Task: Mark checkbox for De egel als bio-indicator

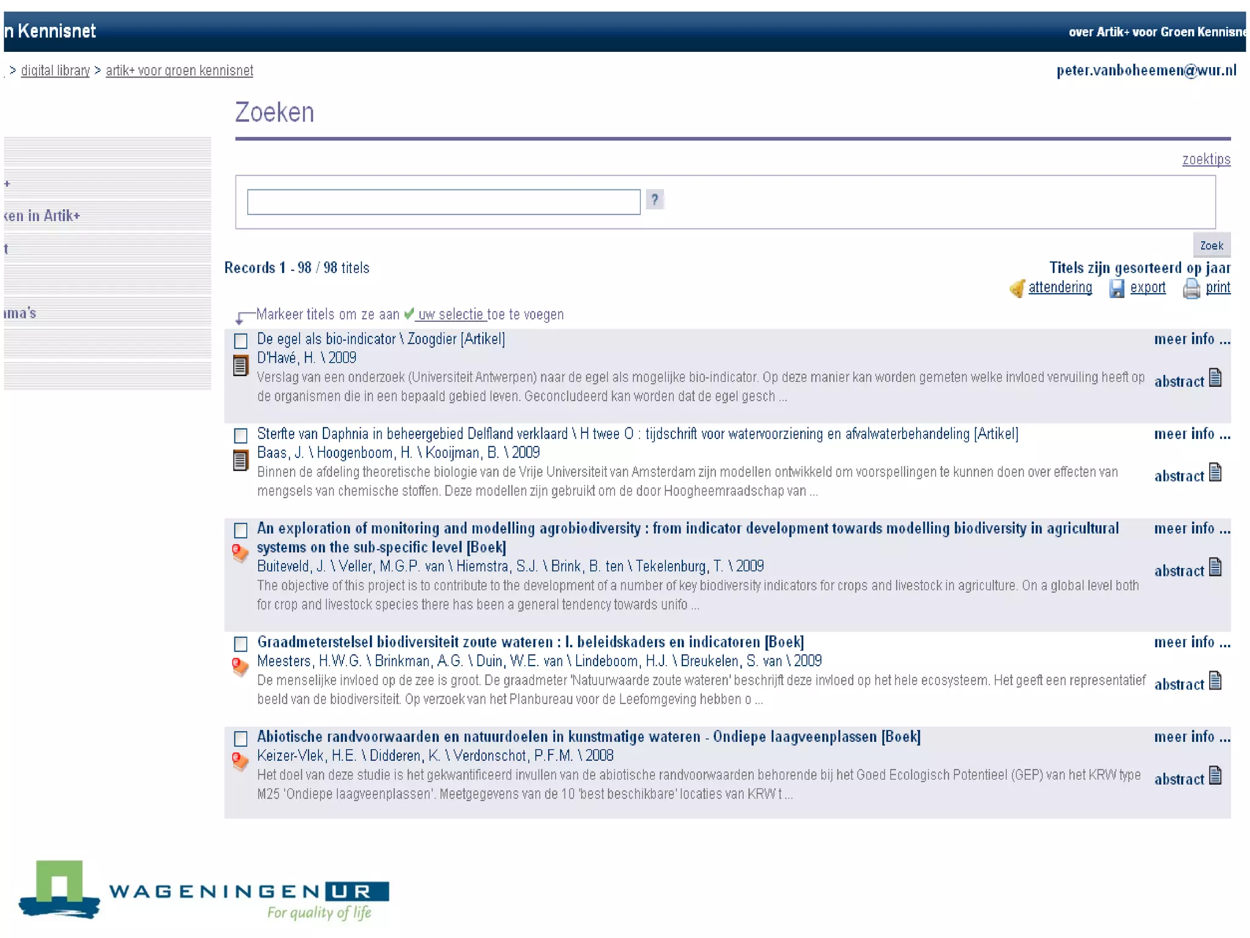Action: pos(241,340)
